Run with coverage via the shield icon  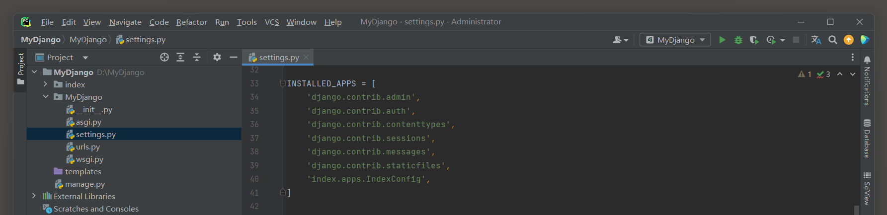pyautogui.click(x=754, y=40)
